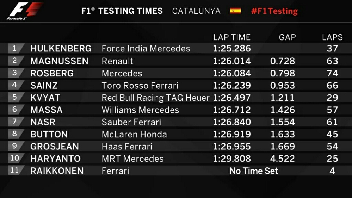The height and width of the screenshot is (198, 352).
Task: Click position 11 badge for Raikkonen
Action: tap(15, 171)
